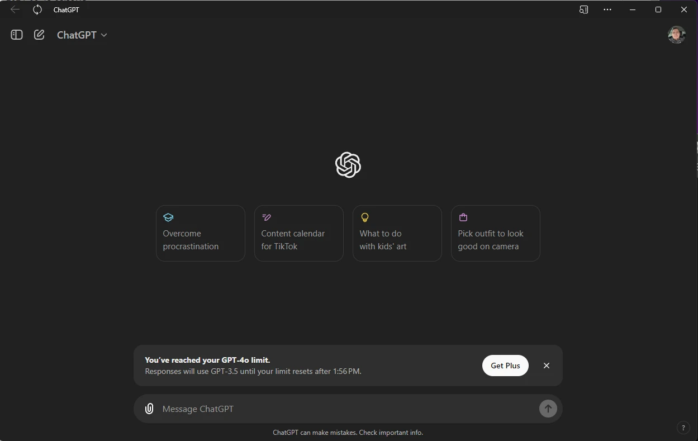
Task: Send message with the up-arrow button
Action: click(x=548, y=409)
